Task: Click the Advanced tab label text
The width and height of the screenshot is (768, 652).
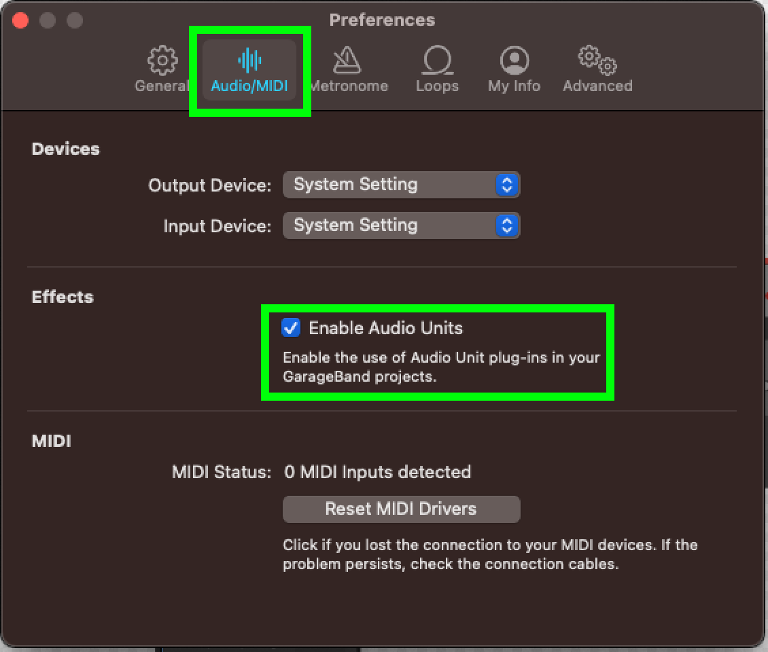Action: 597,86
